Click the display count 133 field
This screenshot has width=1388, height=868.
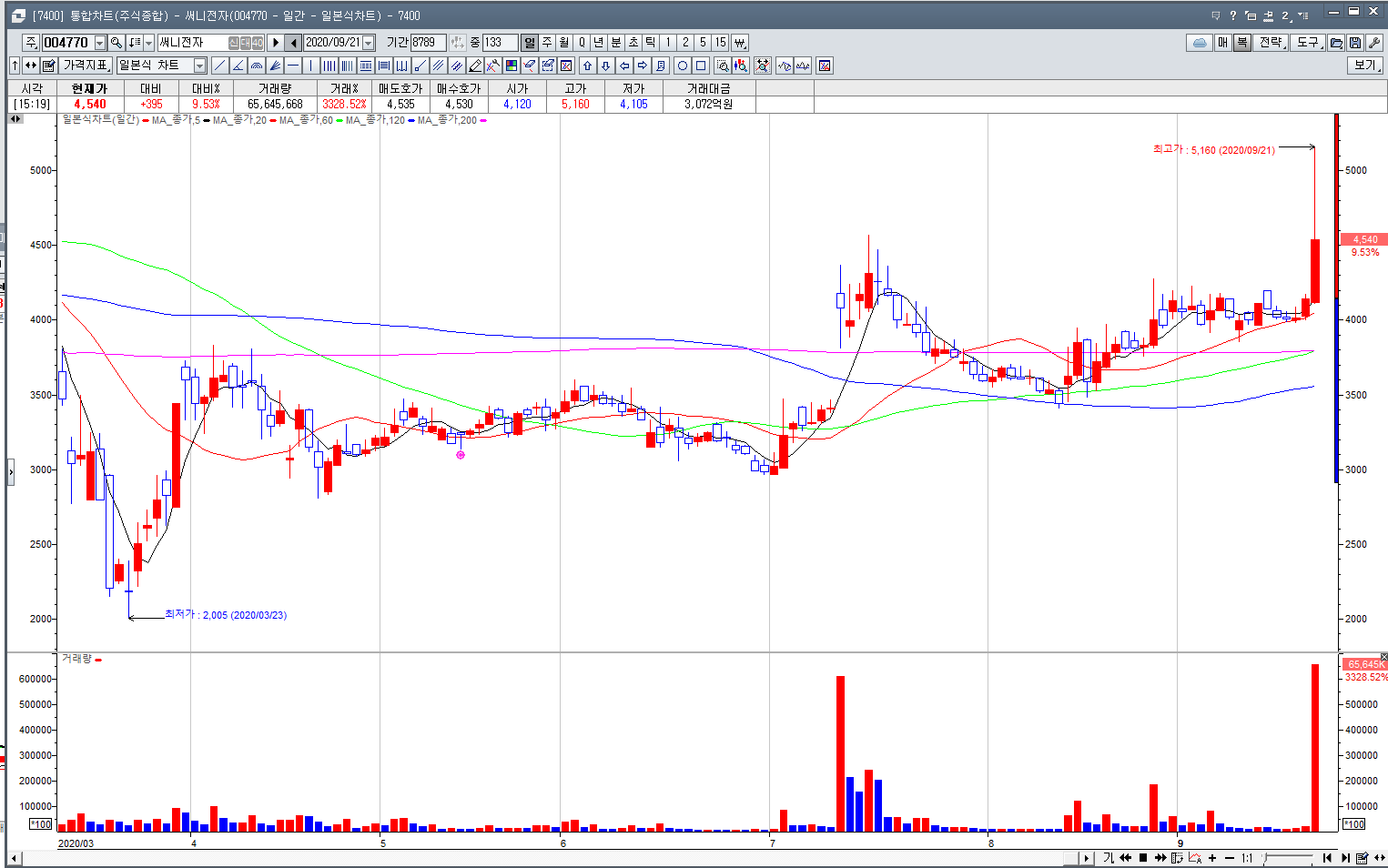tap(500, 43)
